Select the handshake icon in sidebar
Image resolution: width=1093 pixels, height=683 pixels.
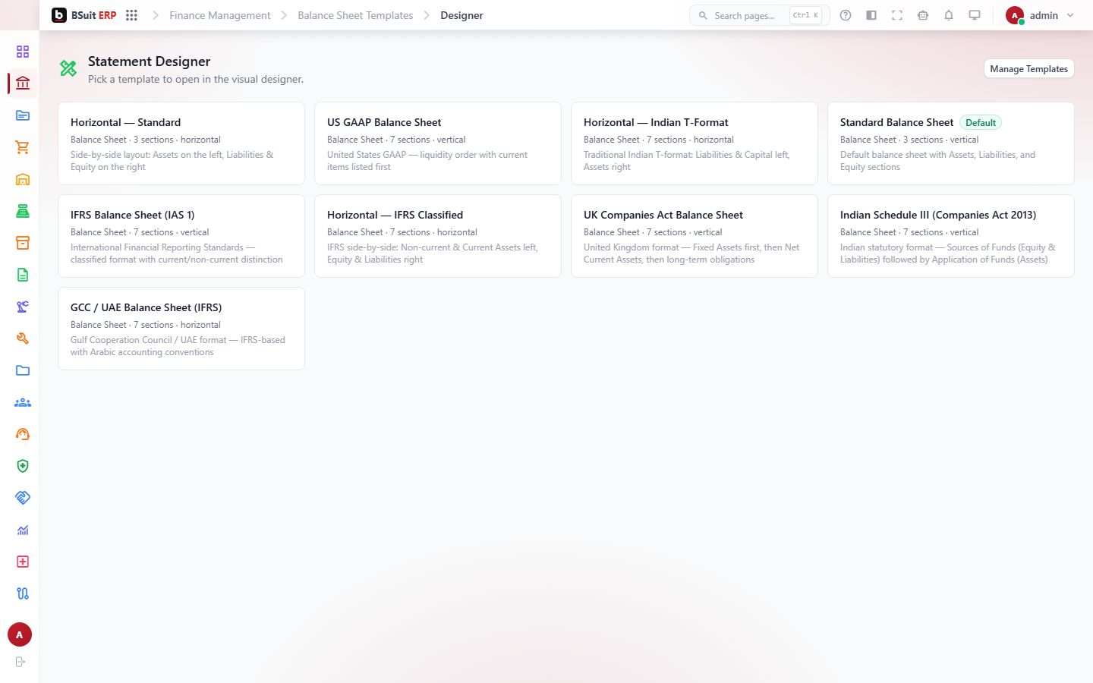pos(23,498)
